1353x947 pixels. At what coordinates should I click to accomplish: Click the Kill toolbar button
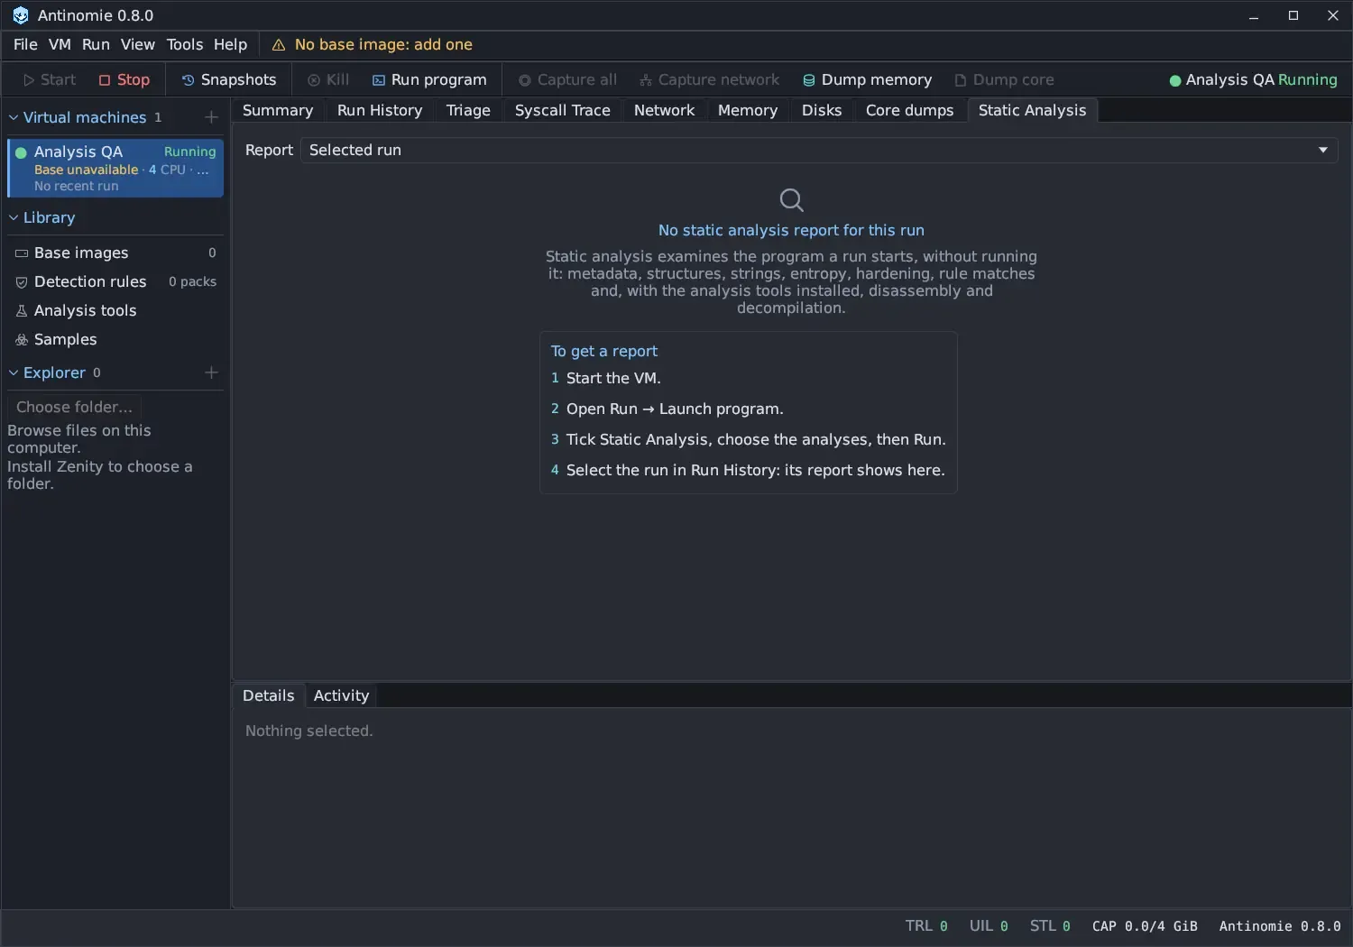[328, 79]
